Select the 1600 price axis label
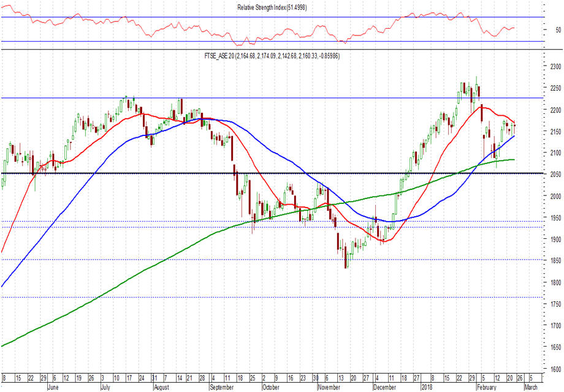The width and height of the screenshot is (564, 392). tap(555, 369)
